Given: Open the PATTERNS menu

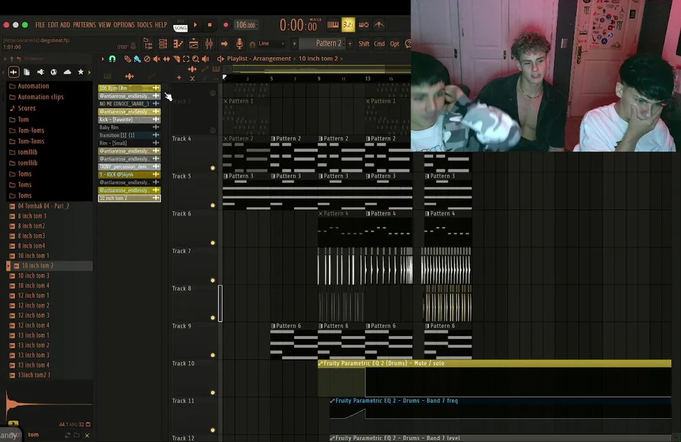Looking at the screenshot, I should [84, 25].
